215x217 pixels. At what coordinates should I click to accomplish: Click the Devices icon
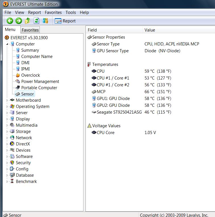tap(12, 150)
